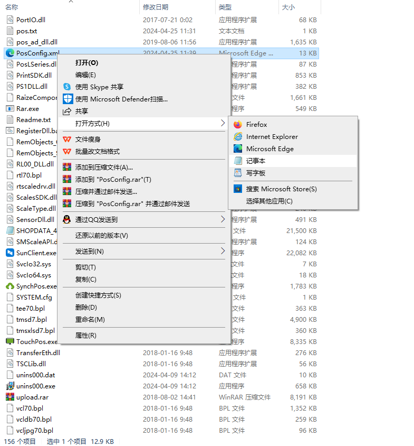The image size is (414, 446).
Task: Click the Microsoft Edge icon in submenu
Action: pyautogui.click(x=238, y=149)
